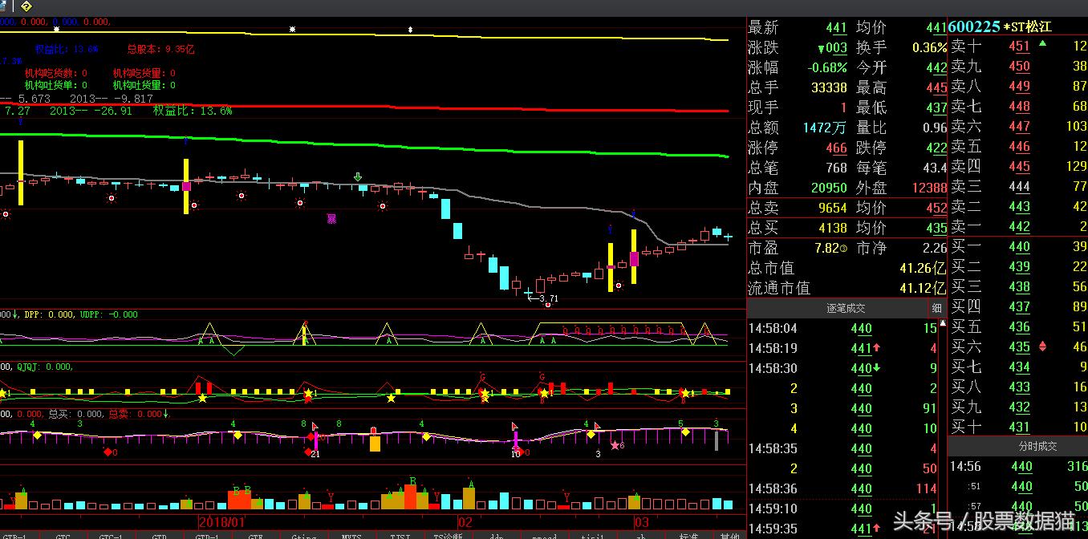Image resolution: width=1088 pixels, height=539 pixels.
Task: Click the 最高 445 value
Action: (x=936, y=87)
